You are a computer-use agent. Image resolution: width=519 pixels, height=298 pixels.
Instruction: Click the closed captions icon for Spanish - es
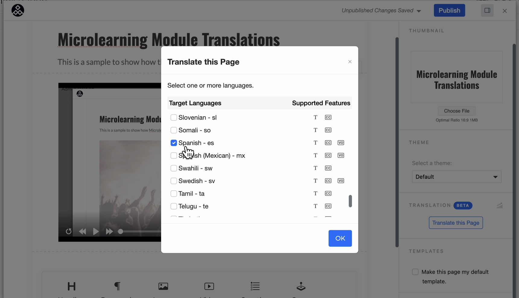point(328,143)
